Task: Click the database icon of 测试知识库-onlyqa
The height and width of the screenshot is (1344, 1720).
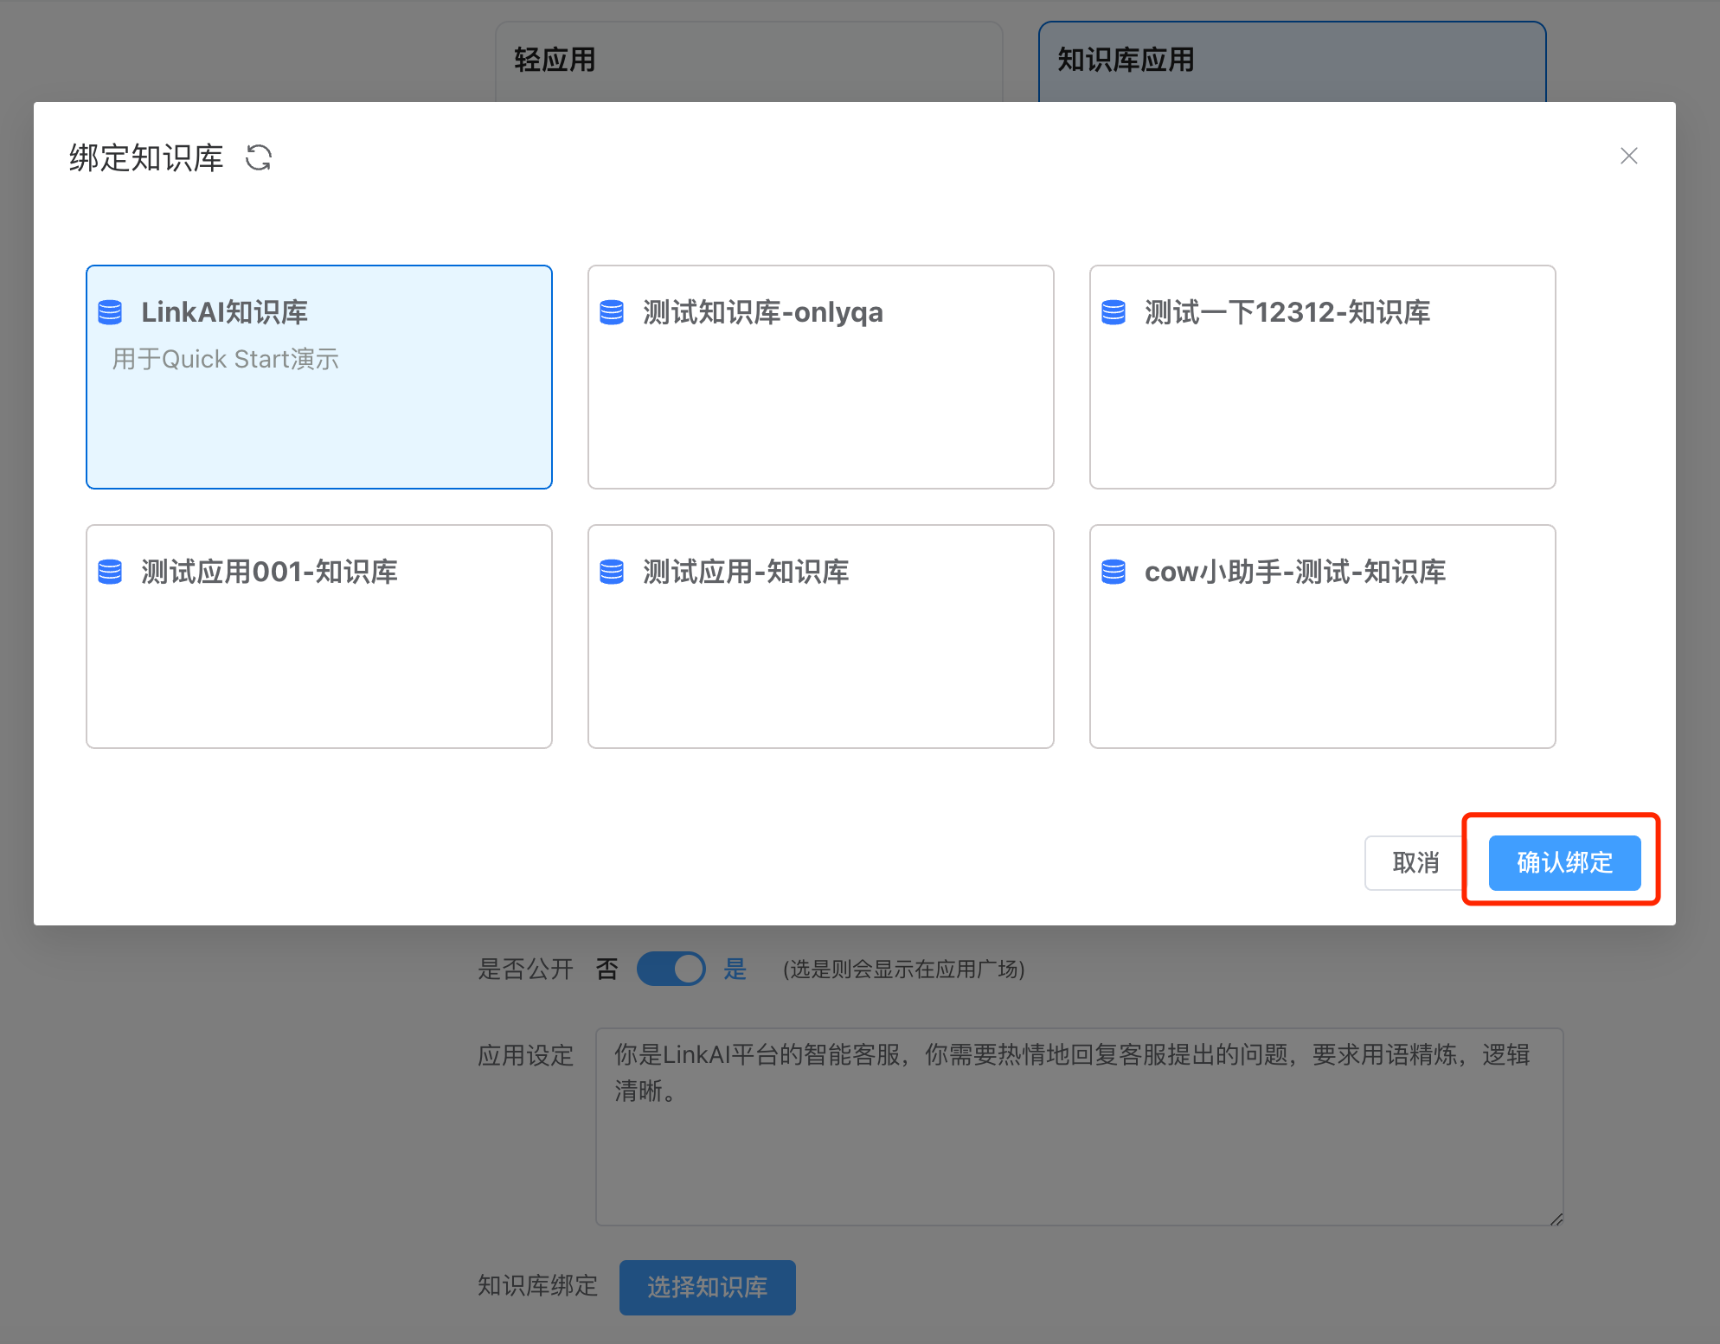Action: [x=612, y=312]
